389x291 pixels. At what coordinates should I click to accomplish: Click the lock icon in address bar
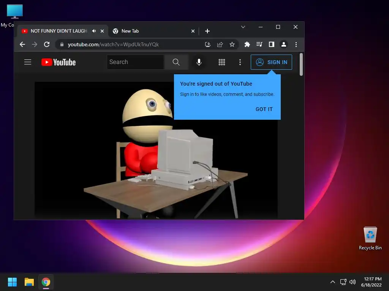tap(62, 45)
